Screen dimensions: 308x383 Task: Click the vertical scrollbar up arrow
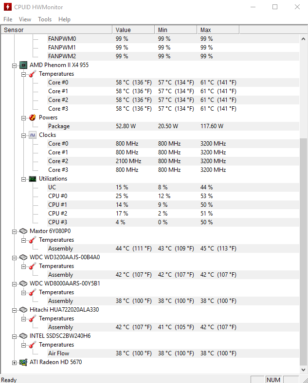pyautogui.click(x=303, y=39)
